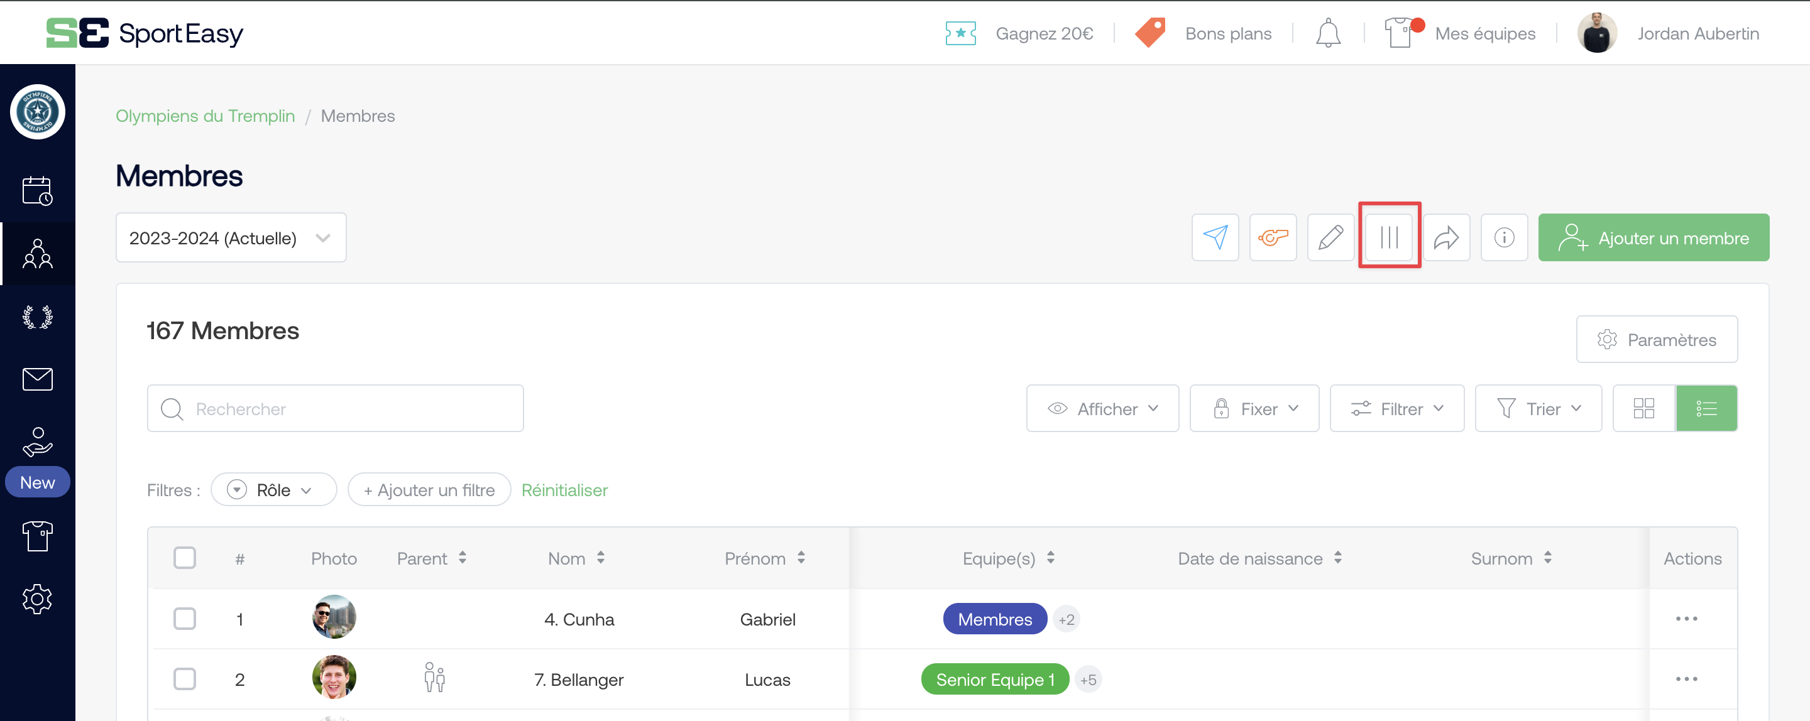
Task: Tick the checkbox for Bellanger row
Action: point(185,679)
